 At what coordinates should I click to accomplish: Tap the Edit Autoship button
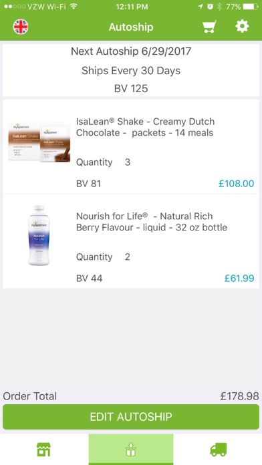tap(131, 417)
